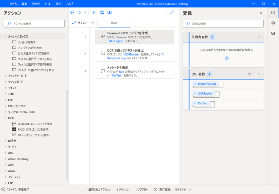Select 日付の選択ダイアログを表示 action
This screenshot has height=194, width=279.
(31, 53)
